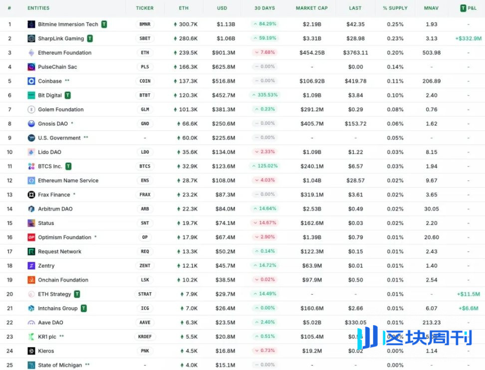485x370 pixels.
Task: Click the Bit Digital logo icon
Action: tap(31, 95)
